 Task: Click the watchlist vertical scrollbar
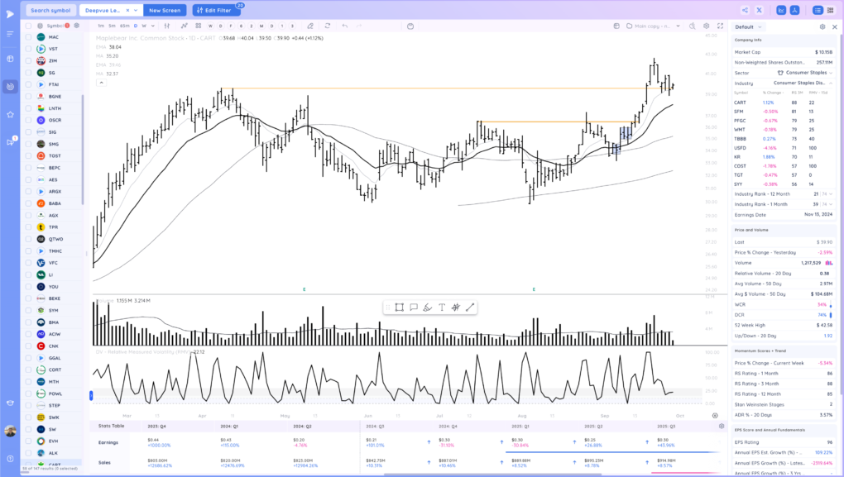pos(83,124)
